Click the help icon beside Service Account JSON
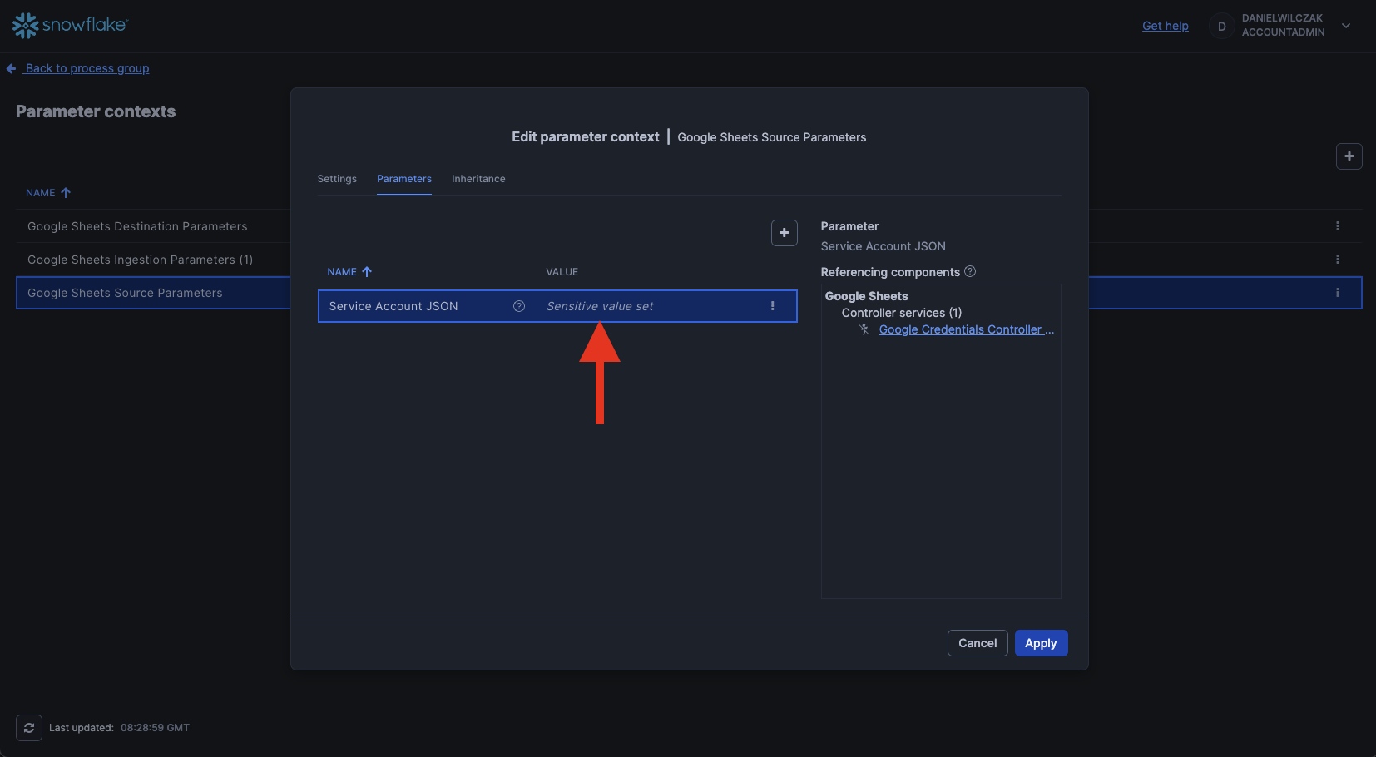This screenshot has height=757, width=1376. coord(519,306)
